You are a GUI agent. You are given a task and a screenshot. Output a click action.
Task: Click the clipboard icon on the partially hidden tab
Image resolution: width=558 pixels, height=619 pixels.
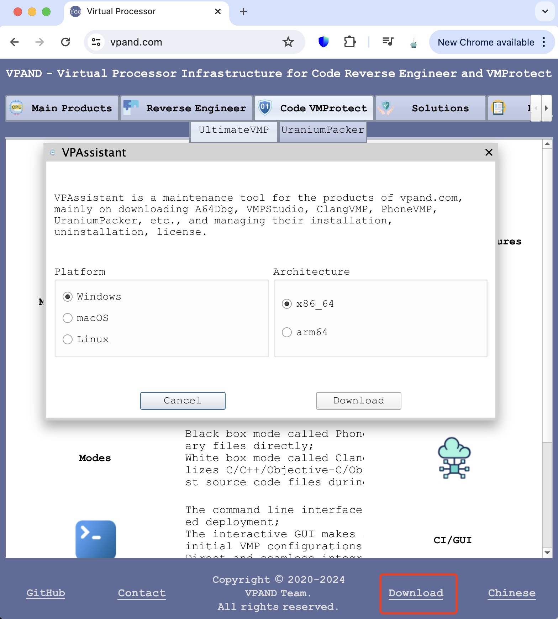coord(499,107)
